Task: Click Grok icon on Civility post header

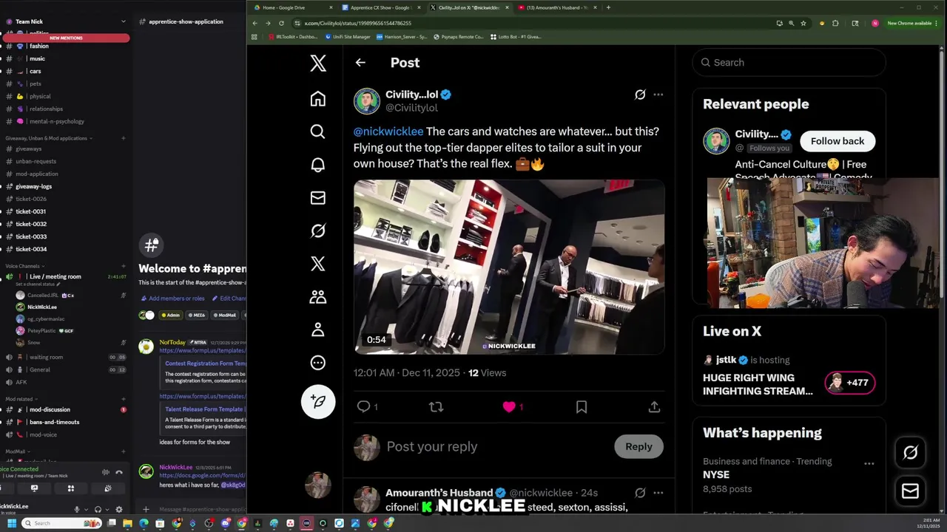Action: (x=640, y=95)
